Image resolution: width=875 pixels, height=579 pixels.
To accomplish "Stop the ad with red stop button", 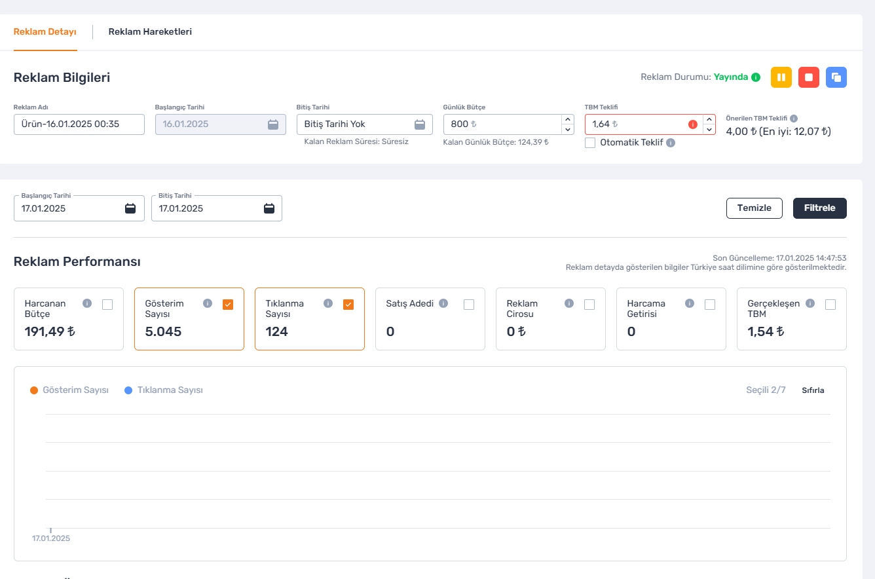I will click(x=809, y=77).
